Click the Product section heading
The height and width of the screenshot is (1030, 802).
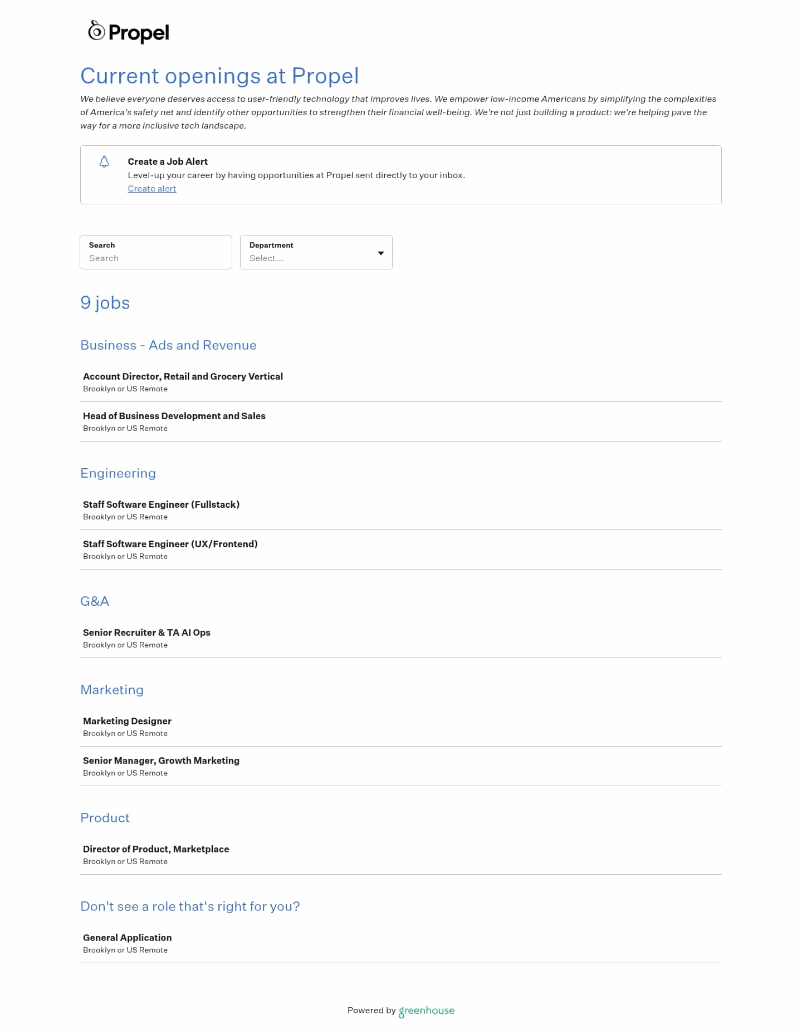(x=105, y=818)
